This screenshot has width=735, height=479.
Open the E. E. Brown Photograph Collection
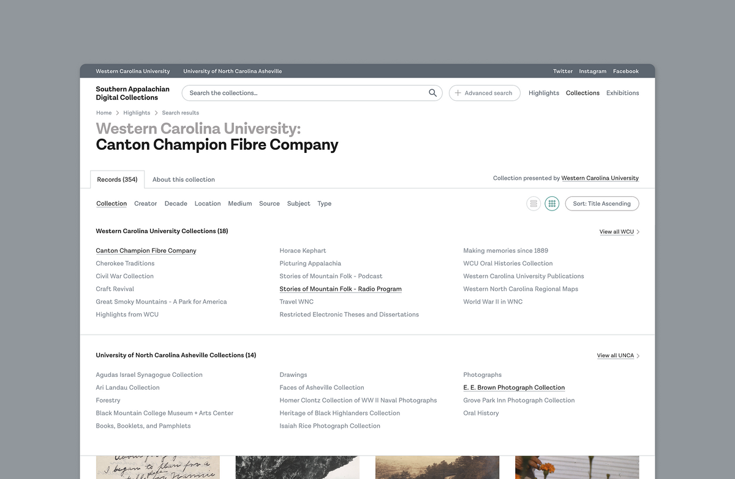click(x=514, y=387)
